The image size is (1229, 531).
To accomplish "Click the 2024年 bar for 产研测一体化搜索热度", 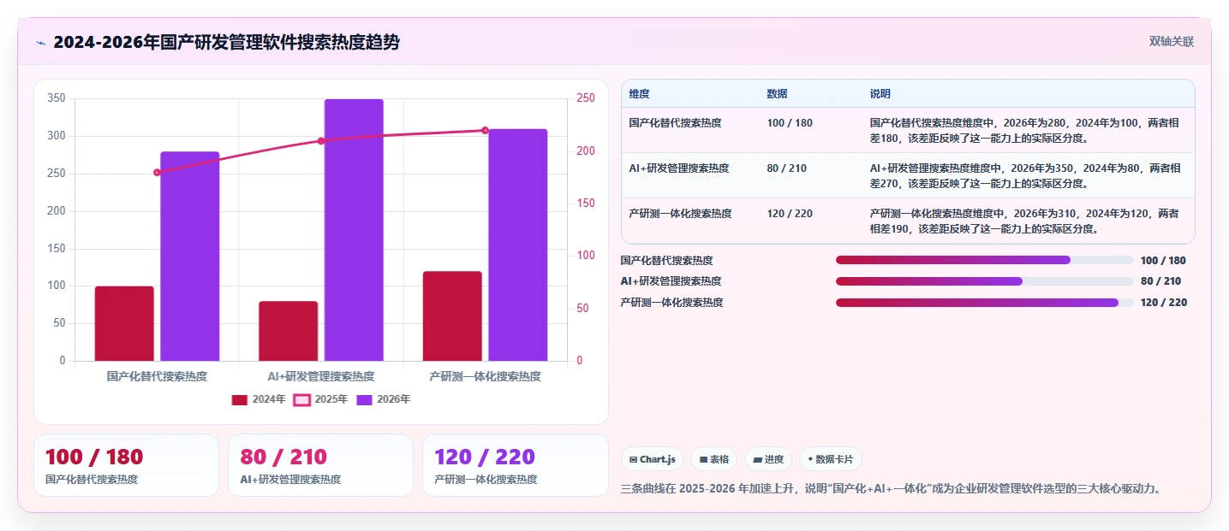I will pos(452,316).
